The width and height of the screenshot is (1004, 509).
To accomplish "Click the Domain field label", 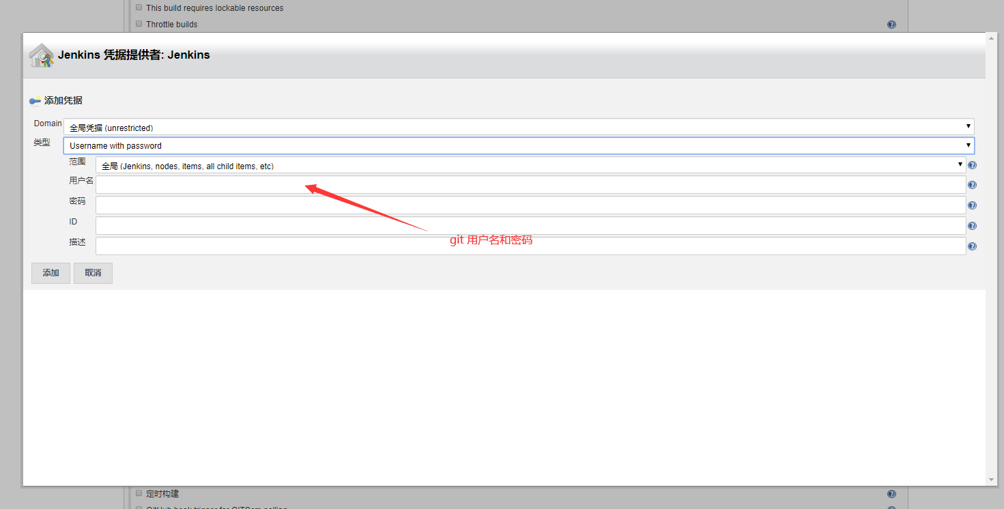I will (x=48, y=123).
